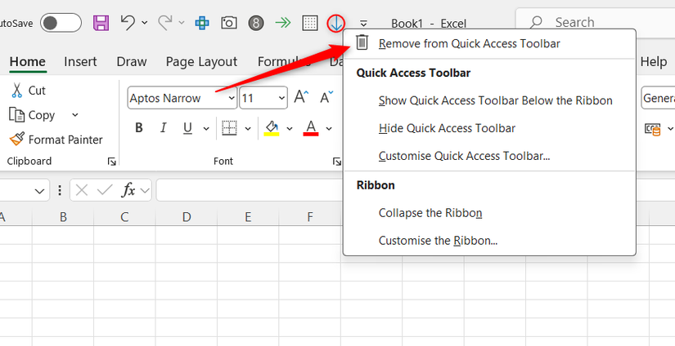The width and height of the screenshot is (675, 346).
Task: Switch to the Home tab
Action: [x=28, y=62]
